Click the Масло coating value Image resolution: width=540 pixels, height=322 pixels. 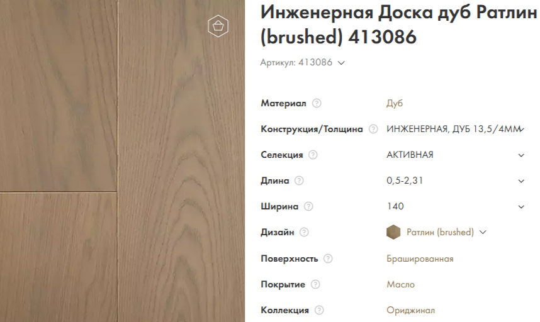400,284
